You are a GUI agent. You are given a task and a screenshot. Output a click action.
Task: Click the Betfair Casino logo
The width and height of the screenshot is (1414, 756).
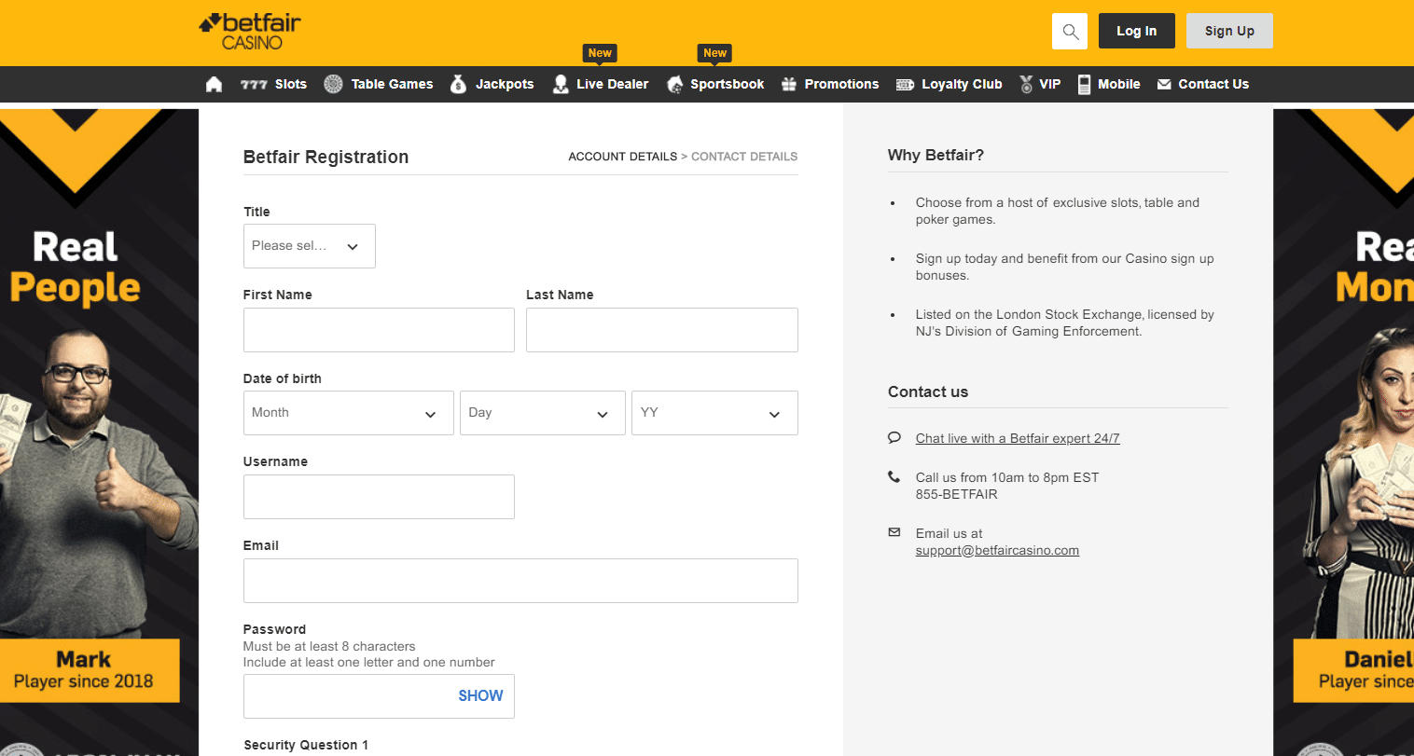[250, 31]
